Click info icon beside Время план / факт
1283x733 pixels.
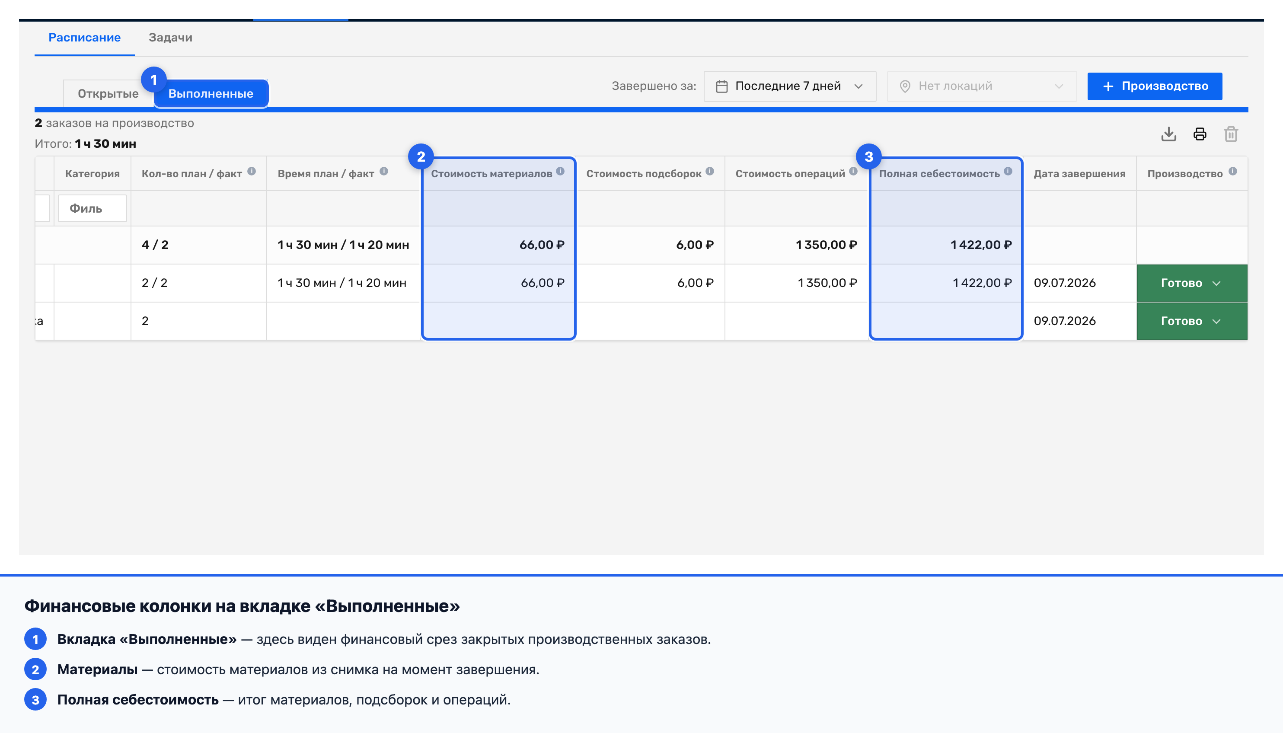click(x=384, y=171)
